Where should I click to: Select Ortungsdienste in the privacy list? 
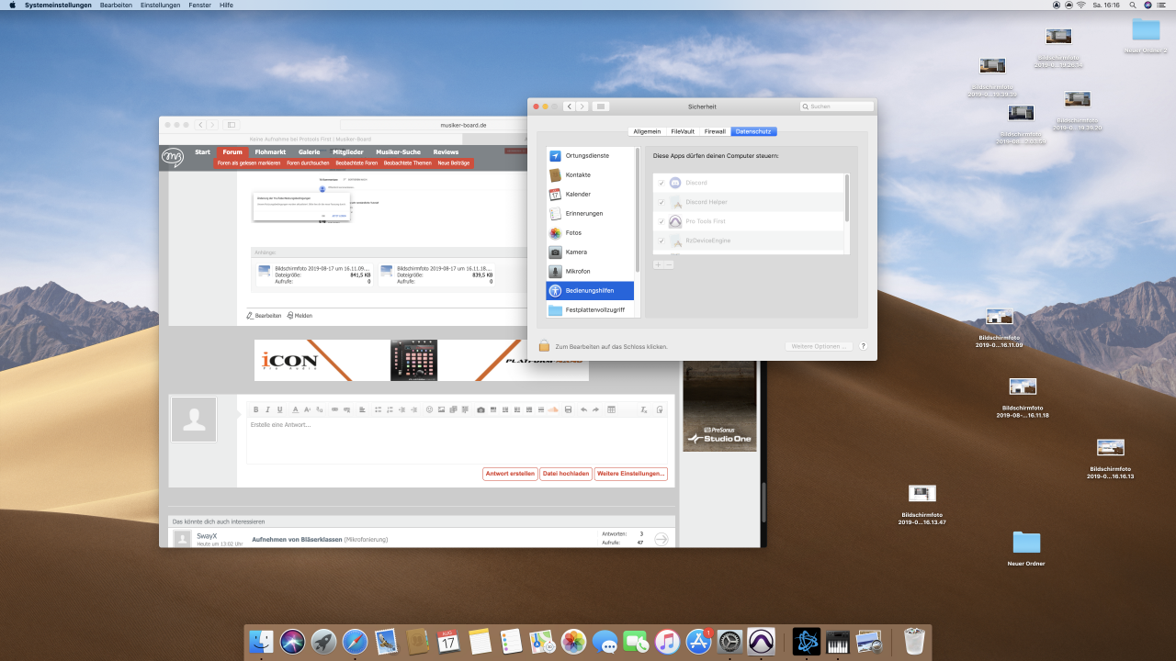tap(591, 156)
